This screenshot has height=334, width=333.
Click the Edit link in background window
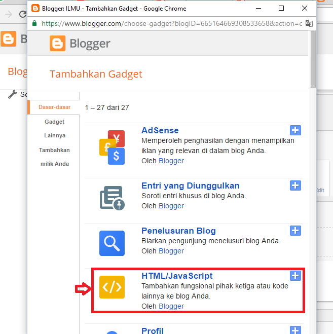point(320,190)
